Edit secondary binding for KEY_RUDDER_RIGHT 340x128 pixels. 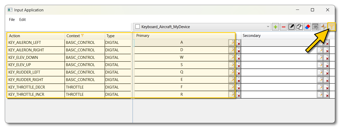click(x=320, y=80)
